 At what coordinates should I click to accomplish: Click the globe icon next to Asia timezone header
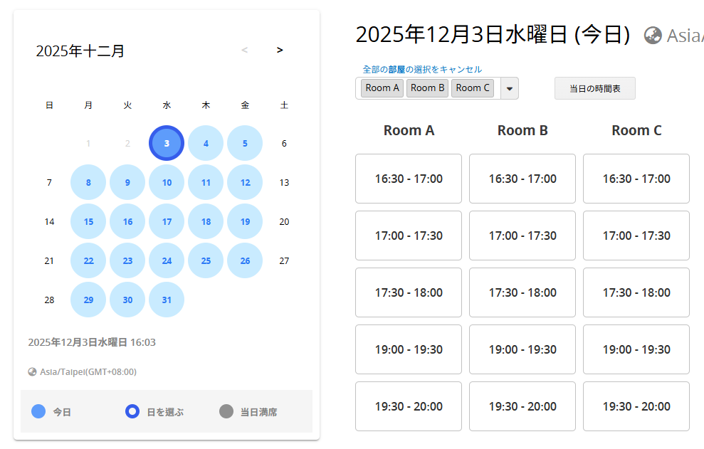(x=652, y=35)
